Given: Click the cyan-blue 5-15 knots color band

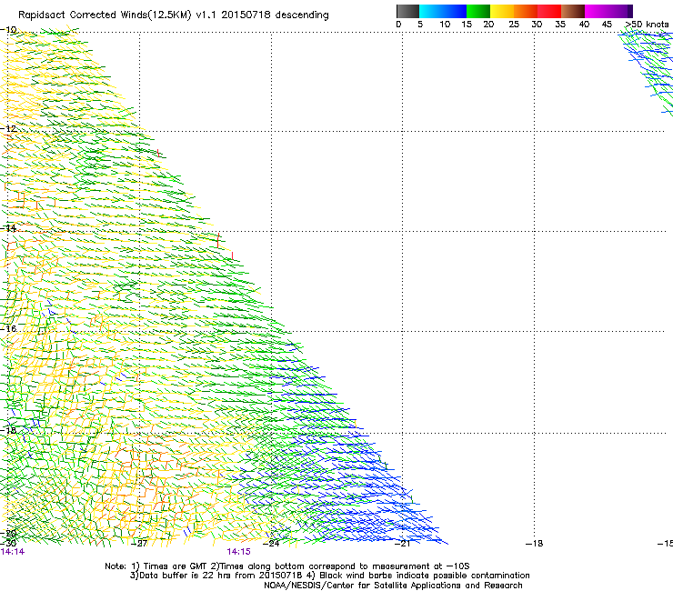Looking at the screenshot, I should (x=443, y=11).
